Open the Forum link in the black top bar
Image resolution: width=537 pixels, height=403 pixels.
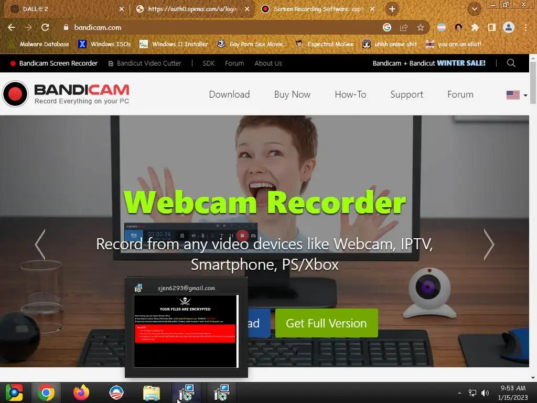pyautogui.click(x=234, y=63)
